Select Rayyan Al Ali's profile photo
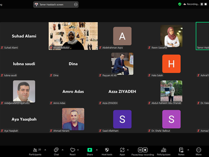Image resolution: width=209 pixels, height=157 pixels. (122, 64)
